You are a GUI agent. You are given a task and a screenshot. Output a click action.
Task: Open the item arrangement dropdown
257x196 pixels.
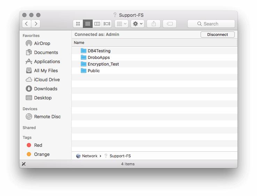pyautogui.click(x=122, y=24)
